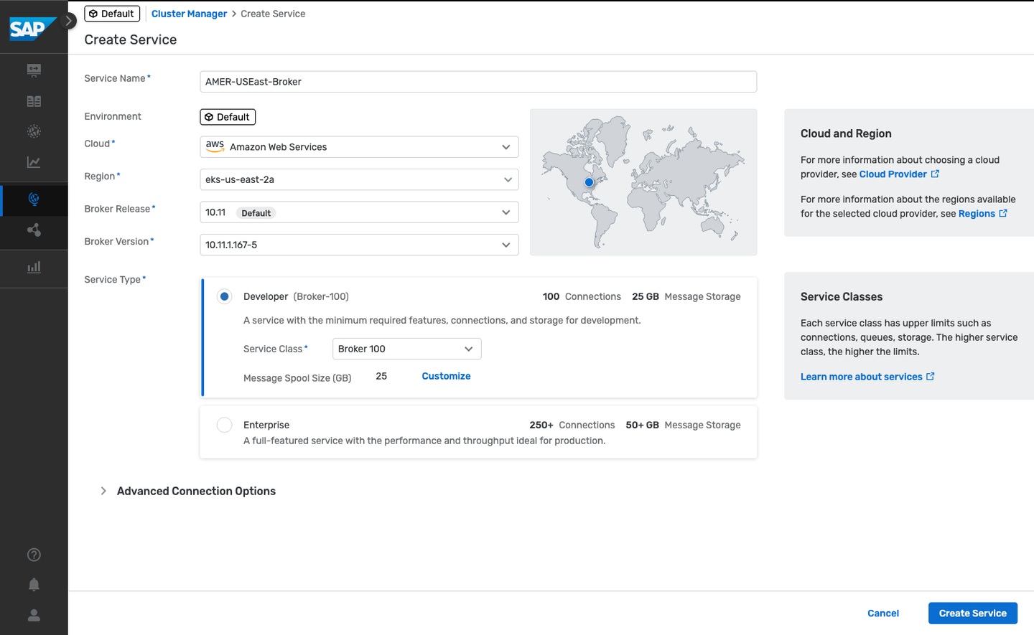The image size is (1034, 635).
Task: Open the Mesh Manager nodes icon in sidebar
Action: coord(34,230)
